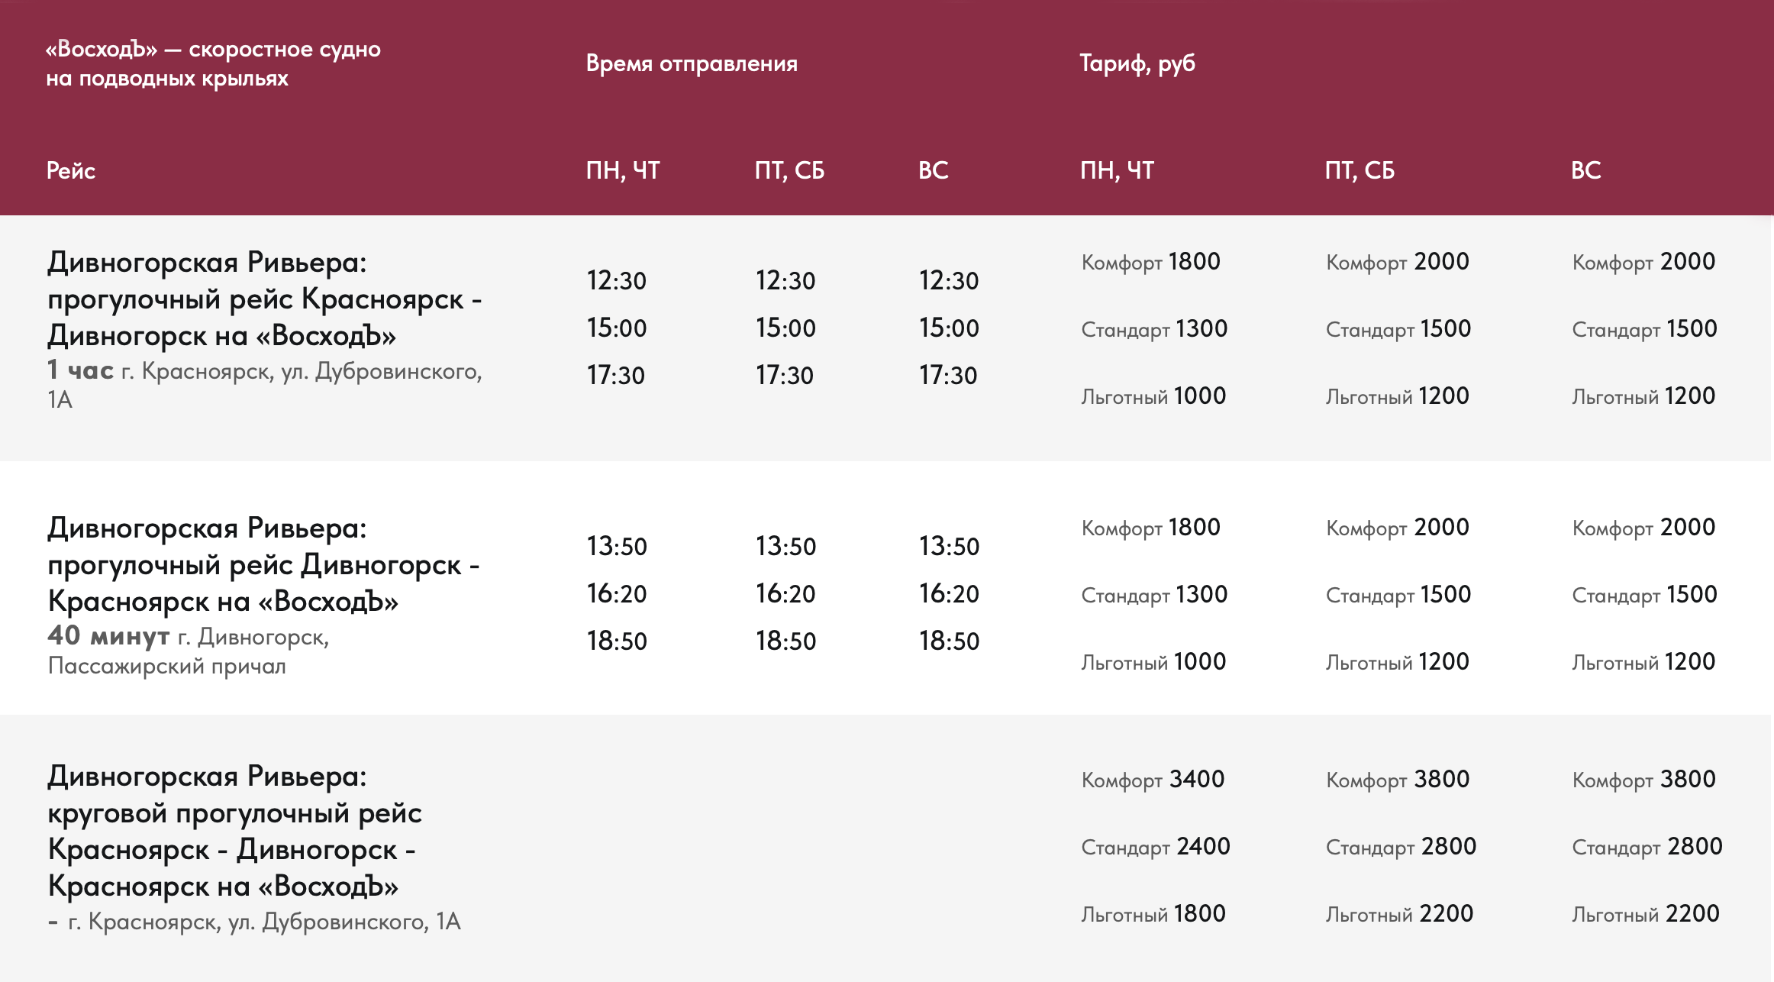The width and height of the screenshot is (1774, 982).
Task: Click the Комфорт 1800 fare in first row
Action: point(1150,262)
